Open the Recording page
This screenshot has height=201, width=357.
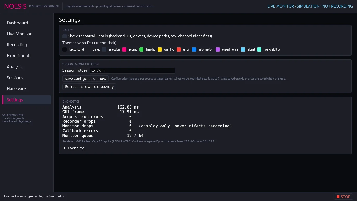[x=26, y=45]
